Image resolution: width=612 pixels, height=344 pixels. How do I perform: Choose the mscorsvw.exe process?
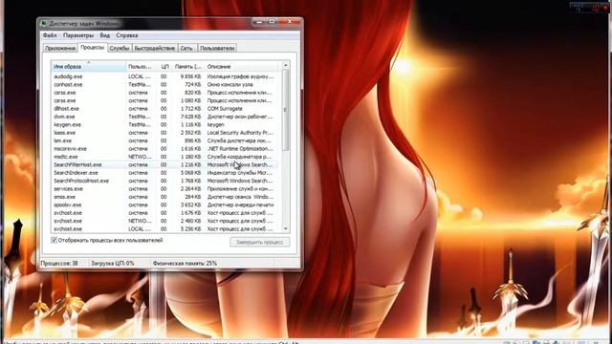(x=164, y=149)
